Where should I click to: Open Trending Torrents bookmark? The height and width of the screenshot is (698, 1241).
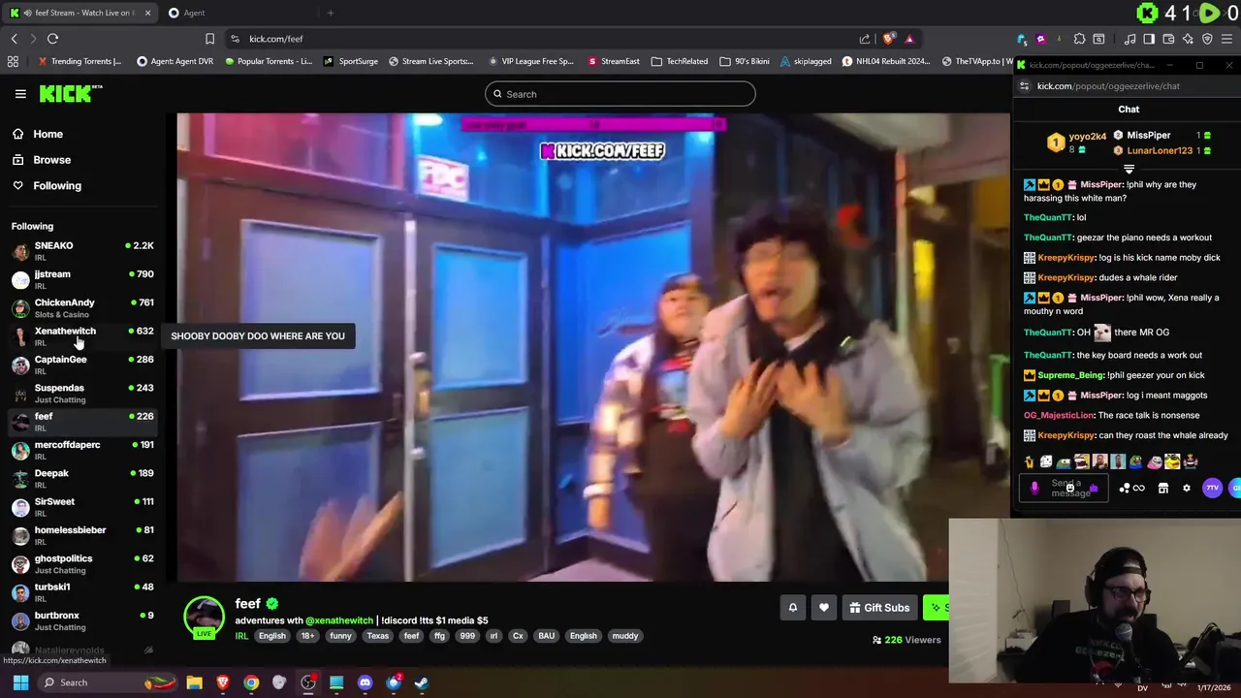click(x=80, y=61)
